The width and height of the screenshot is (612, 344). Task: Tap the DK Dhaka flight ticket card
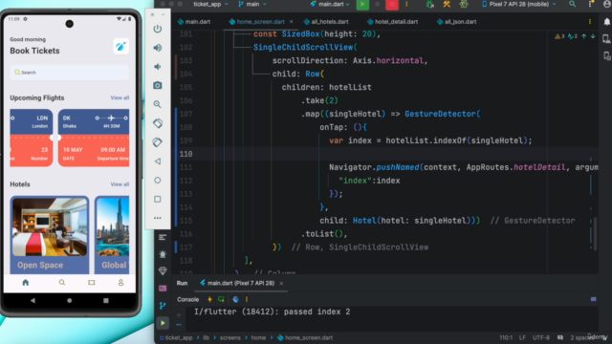(94, 138)
